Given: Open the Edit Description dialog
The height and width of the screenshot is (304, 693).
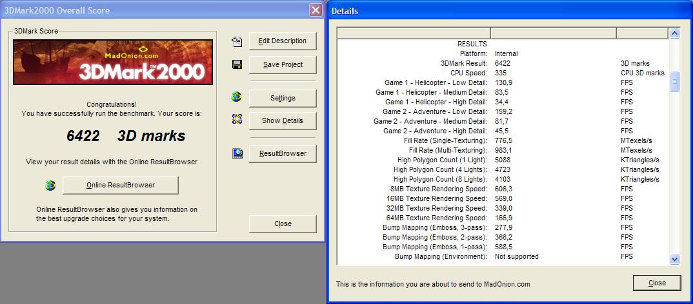Looking at the screenshot, I should click(283, 41).
